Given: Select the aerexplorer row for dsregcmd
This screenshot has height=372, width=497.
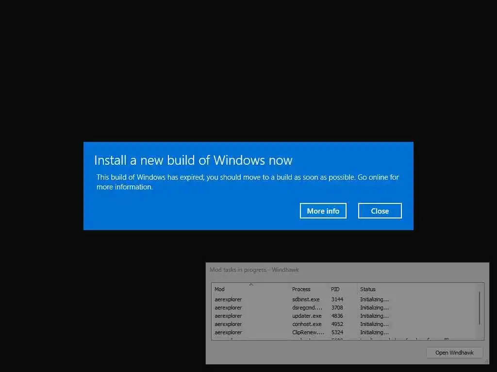Looking at the screenshot, I should (x=345, y=308).
